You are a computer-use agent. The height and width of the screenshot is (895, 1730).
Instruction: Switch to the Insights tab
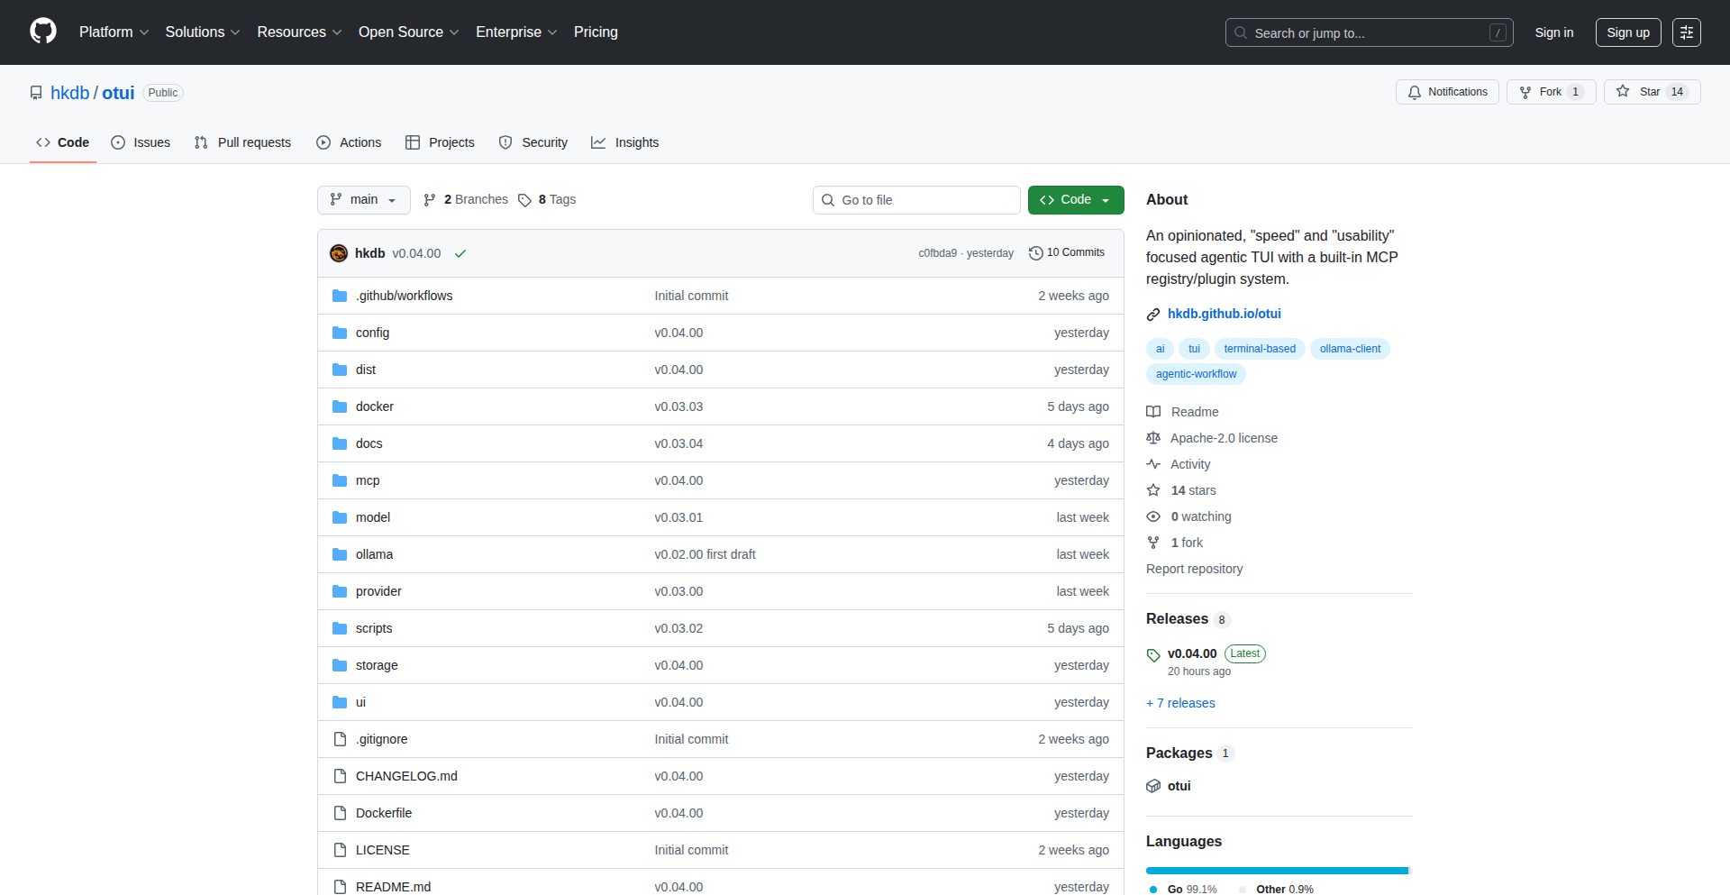pos(625,142)
